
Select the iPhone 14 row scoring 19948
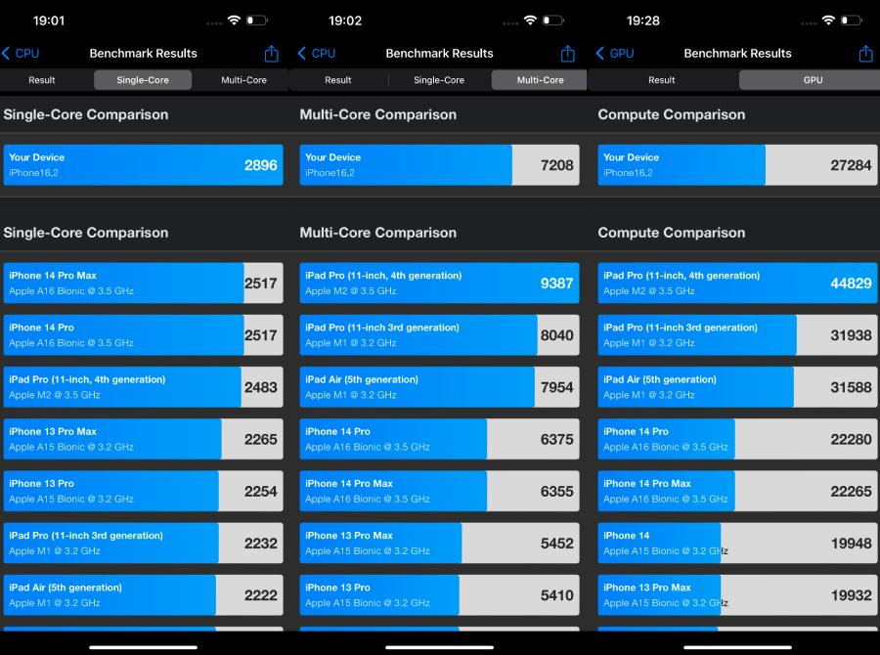pyautogui.click(x=737, y=544)
